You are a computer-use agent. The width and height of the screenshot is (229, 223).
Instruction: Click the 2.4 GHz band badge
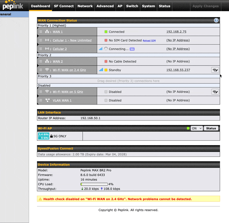(44, 134)
